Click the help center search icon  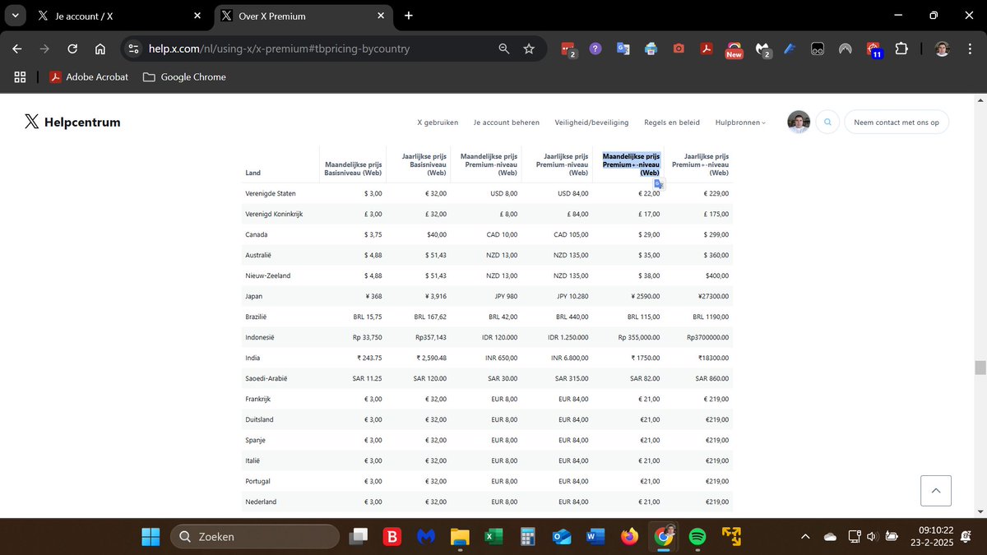click(827, 122)
